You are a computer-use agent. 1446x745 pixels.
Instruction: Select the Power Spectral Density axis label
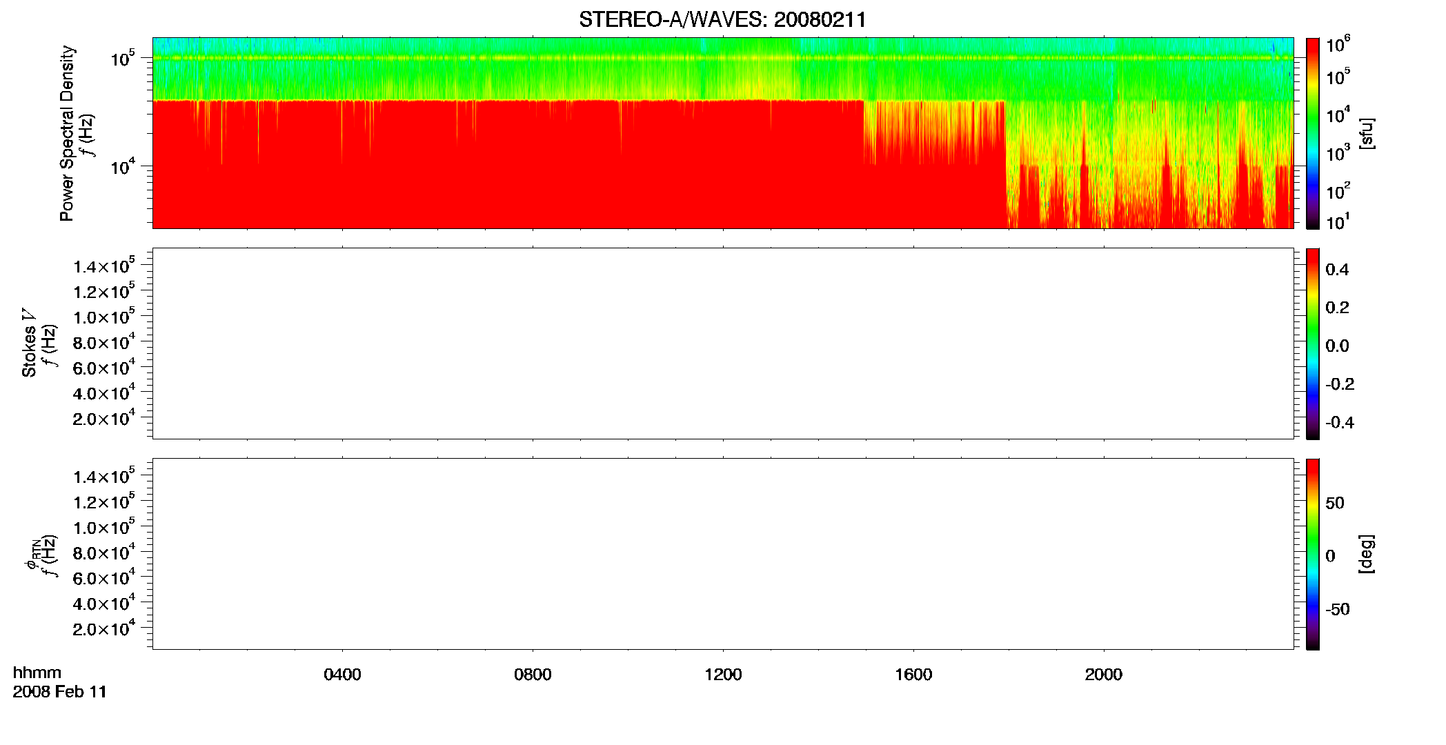point(66,133)
